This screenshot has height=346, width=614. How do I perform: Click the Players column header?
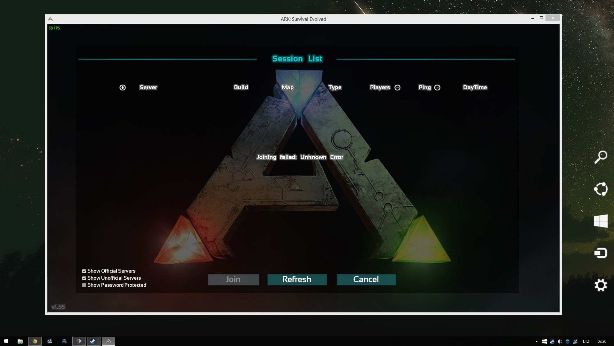pyautogui.click(x=380, y=87)
